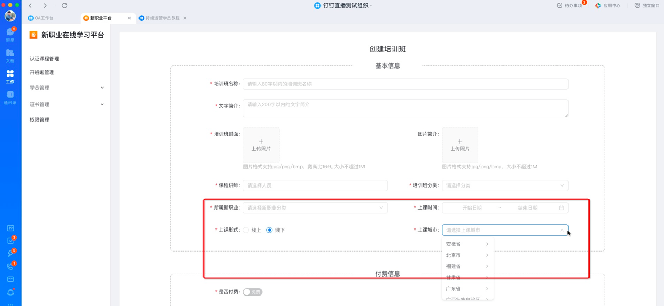Choose 北京市 from city list
The width and height of the screenshot is (664, 306).
coord(454,255)
